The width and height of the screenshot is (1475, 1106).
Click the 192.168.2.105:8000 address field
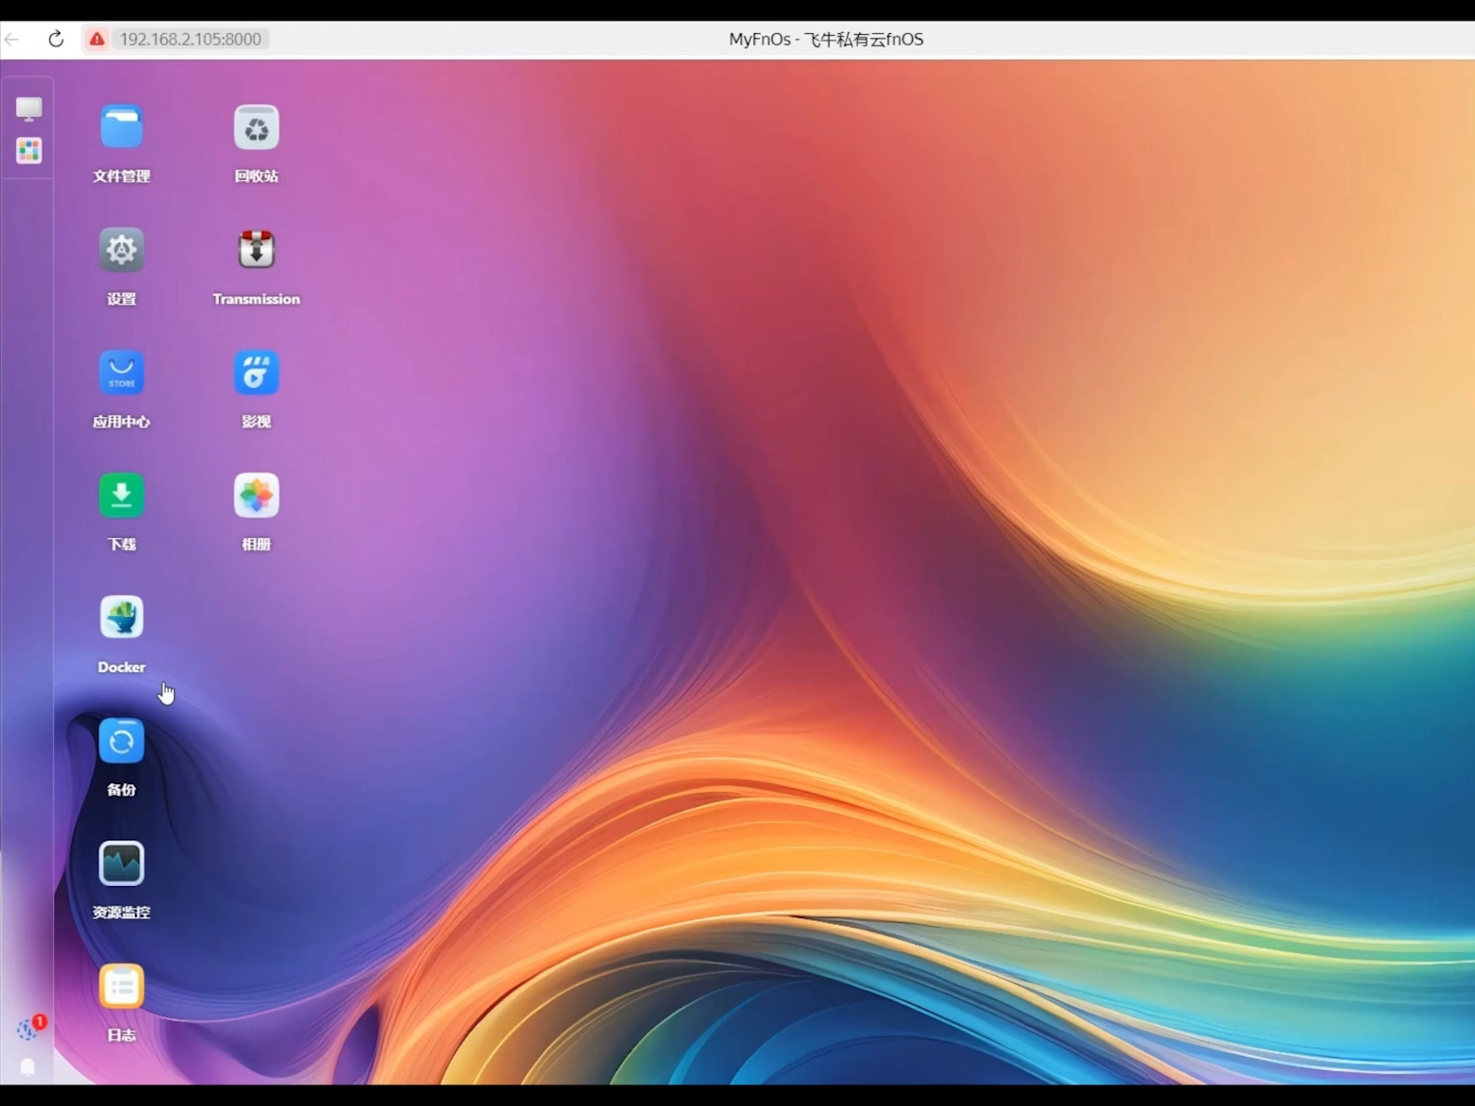point(191,39)
